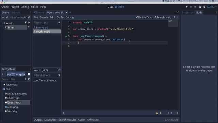Open the Project menu
The height and width of the screenshot is (123, 218).
(x=15, y=7)
